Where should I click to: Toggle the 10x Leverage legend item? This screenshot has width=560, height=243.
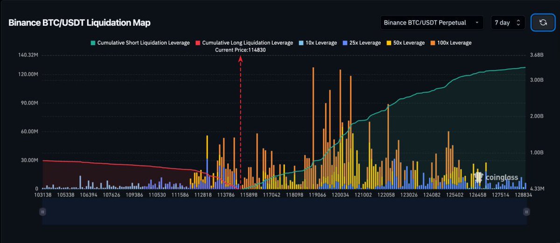point(317,43)
